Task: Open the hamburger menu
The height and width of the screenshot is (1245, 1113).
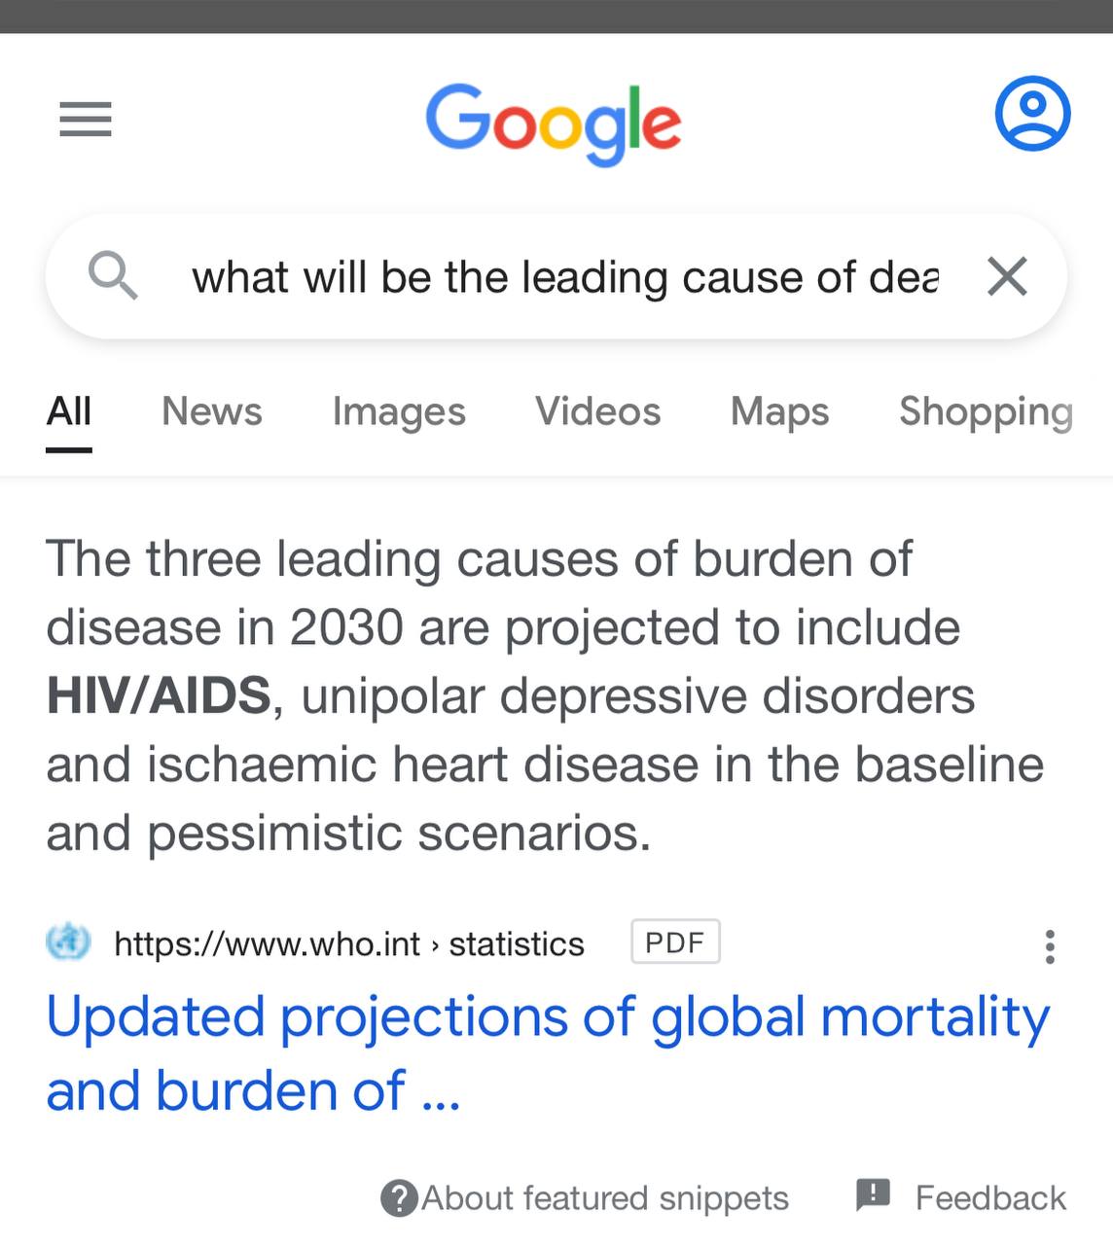Action: 86,120
